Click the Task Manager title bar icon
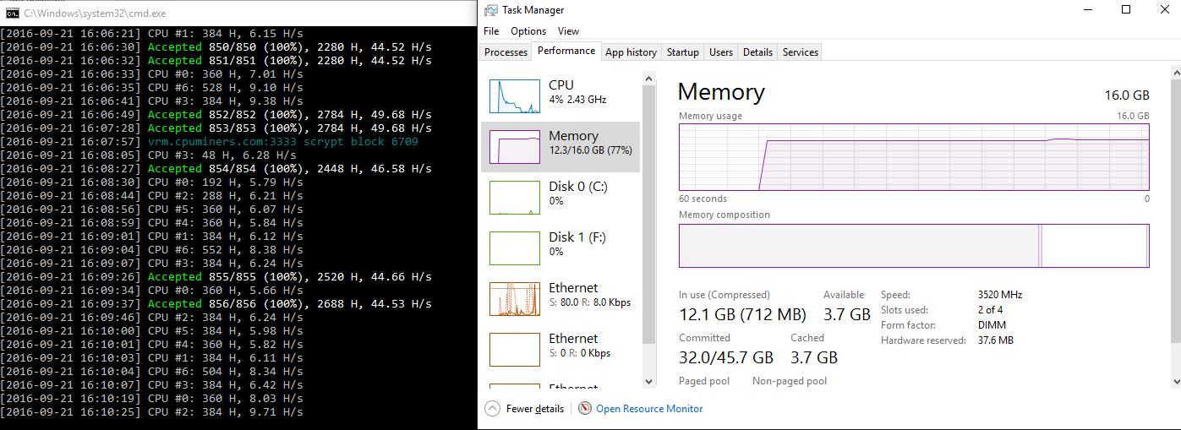The image size is (1181, 430). [x=490, y=10]
